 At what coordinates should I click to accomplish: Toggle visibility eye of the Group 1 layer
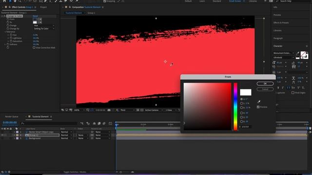pyautogui.click(x=2, y=135)
